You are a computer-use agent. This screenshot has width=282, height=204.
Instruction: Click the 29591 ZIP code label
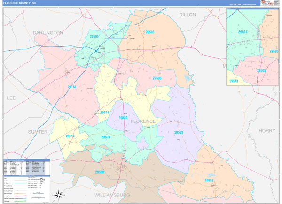105,137
